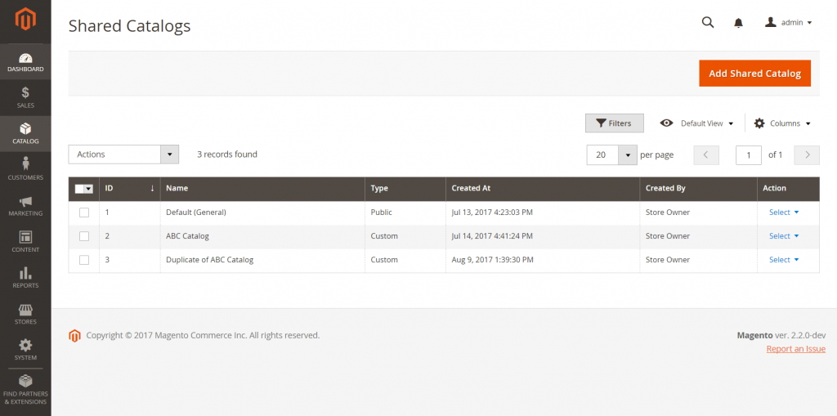Expand the Actions dropdown
This screenshot has height=416, width=837.
tap(123, 154)
